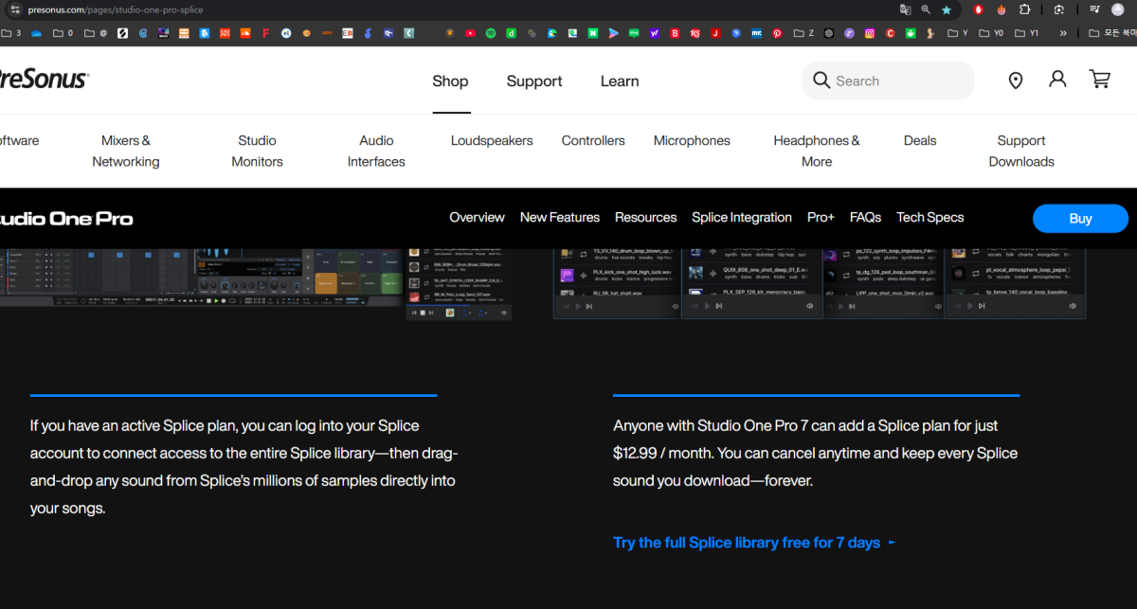Image resolution: width=1137 pixels, height=609 pixels.
Task: Click the Splice sample browser screenshot
Action: tap(820, 283)
